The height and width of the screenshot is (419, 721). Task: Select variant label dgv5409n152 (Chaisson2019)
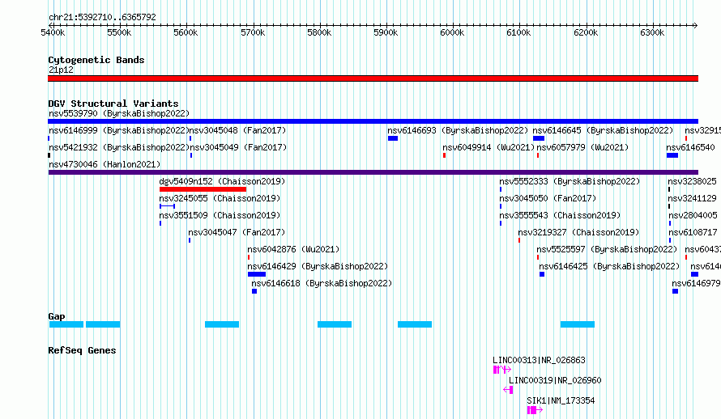click(x=222, y=181)
